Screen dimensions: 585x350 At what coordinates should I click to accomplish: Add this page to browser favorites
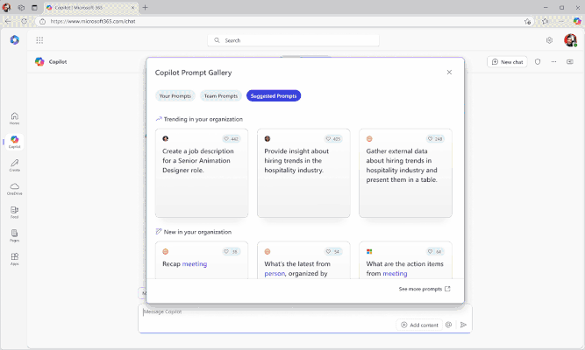click(527, 21)
